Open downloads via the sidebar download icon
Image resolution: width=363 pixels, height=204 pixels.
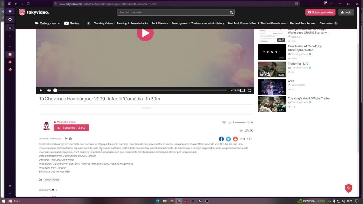[x=10, y=186]
